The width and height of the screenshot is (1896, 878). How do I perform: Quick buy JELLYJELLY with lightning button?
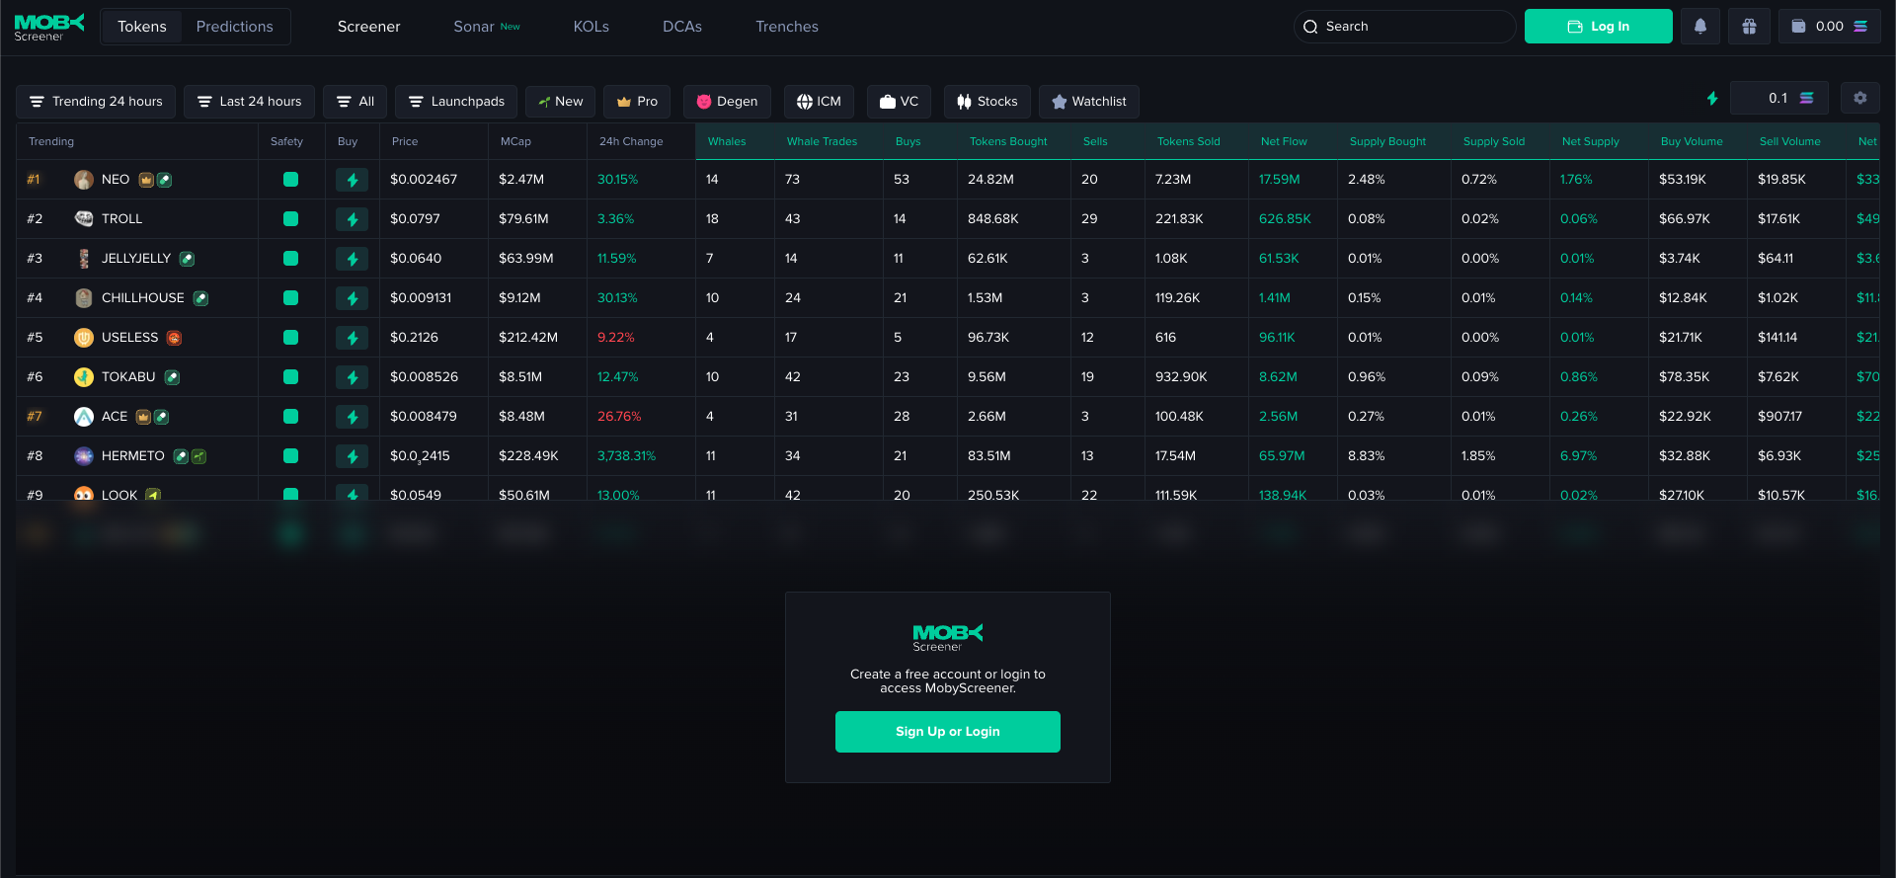click(x=353, y=259)
